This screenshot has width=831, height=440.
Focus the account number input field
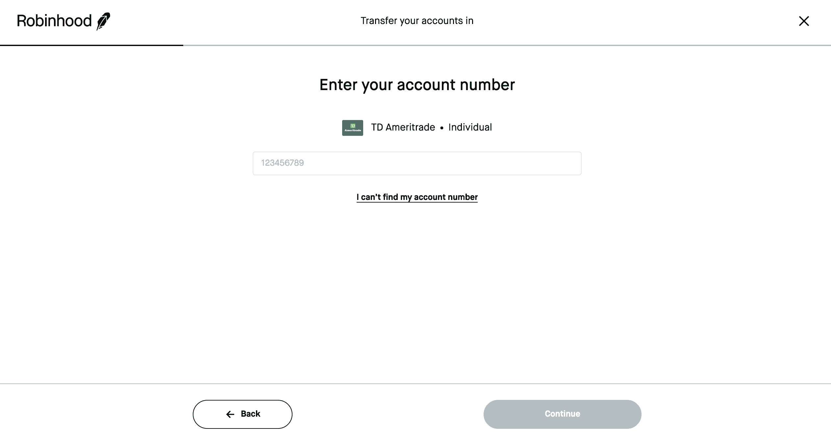[417, 163]
